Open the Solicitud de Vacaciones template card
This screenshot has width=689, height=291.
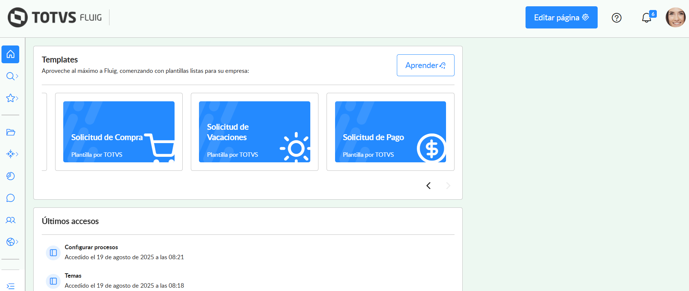tap(254, 132)
